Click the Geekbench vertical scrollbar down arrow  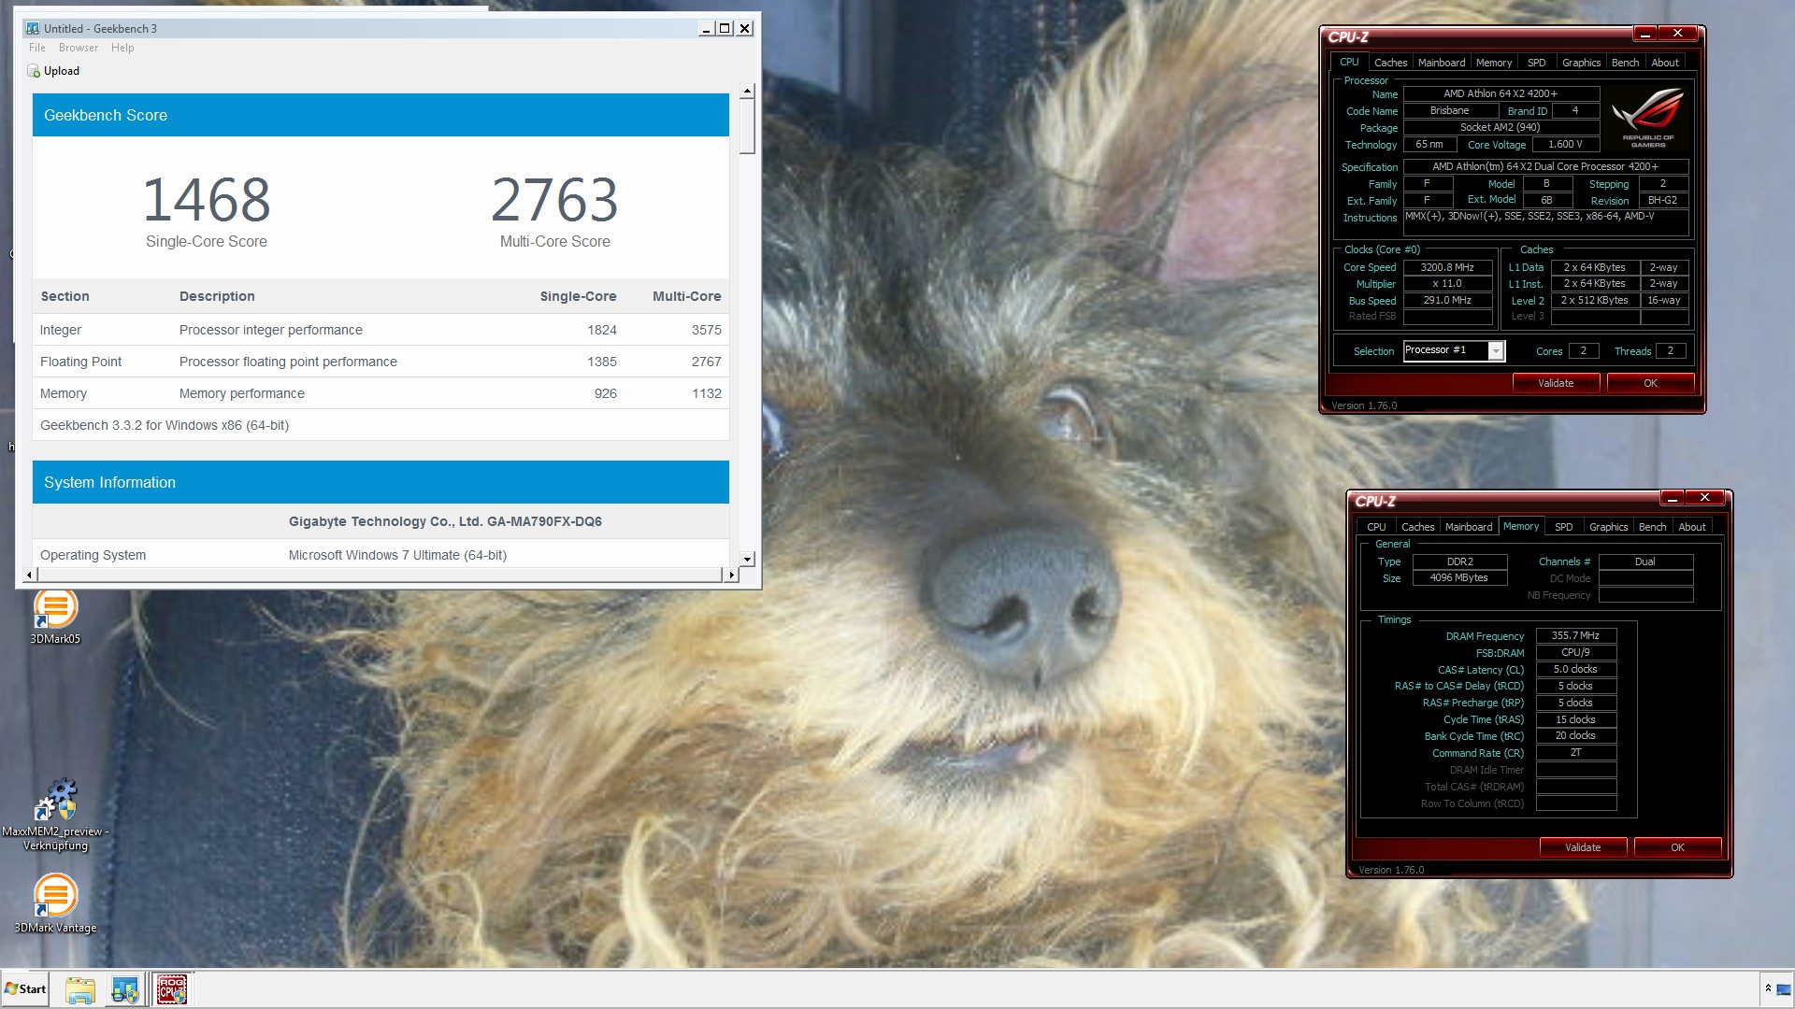coord(747,559)
